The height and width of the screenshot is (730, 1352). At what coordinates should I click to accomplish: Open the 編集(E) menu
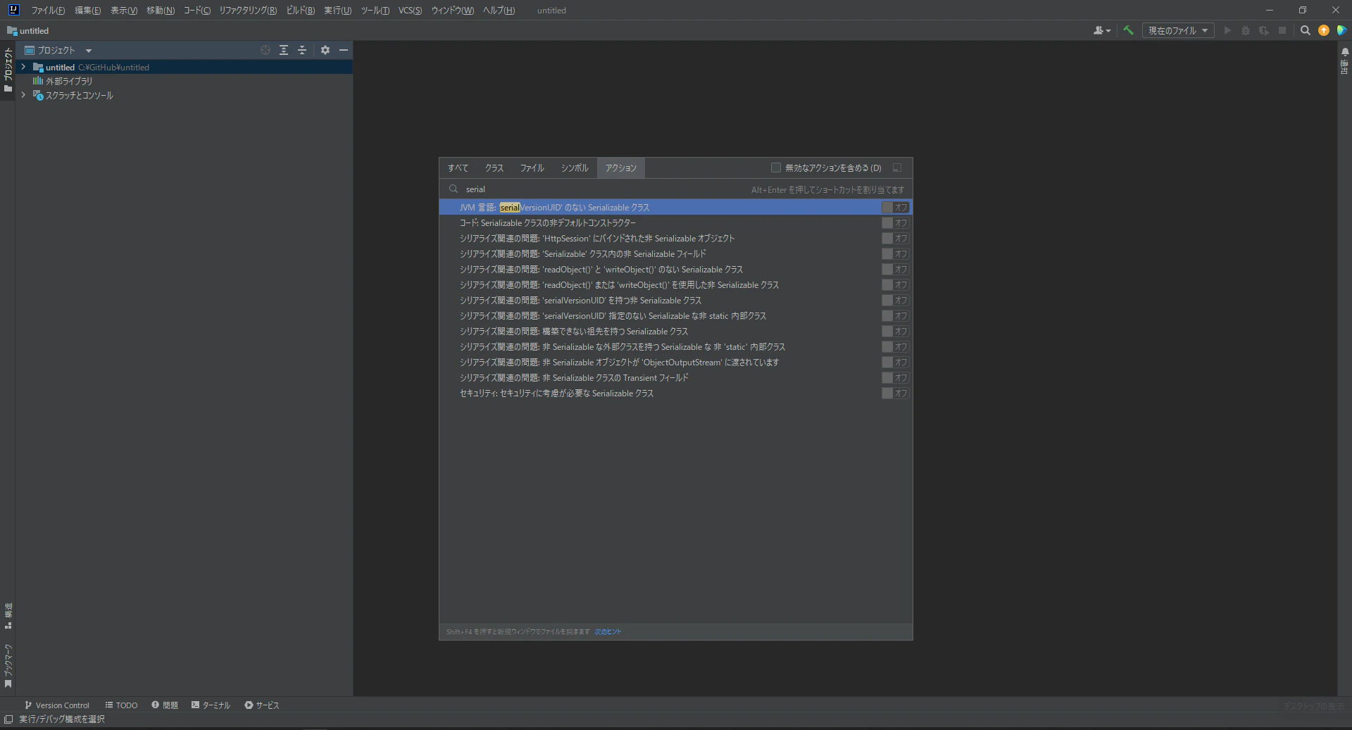click(88, 11)
